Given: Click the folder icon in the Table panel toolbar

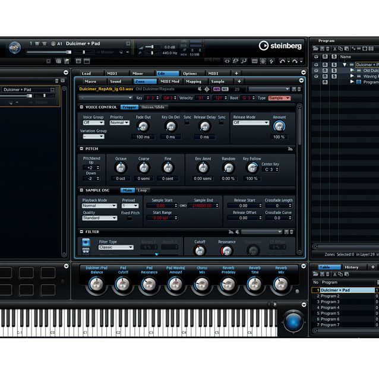Looking at the screenshot, I should tap(315, 274).
